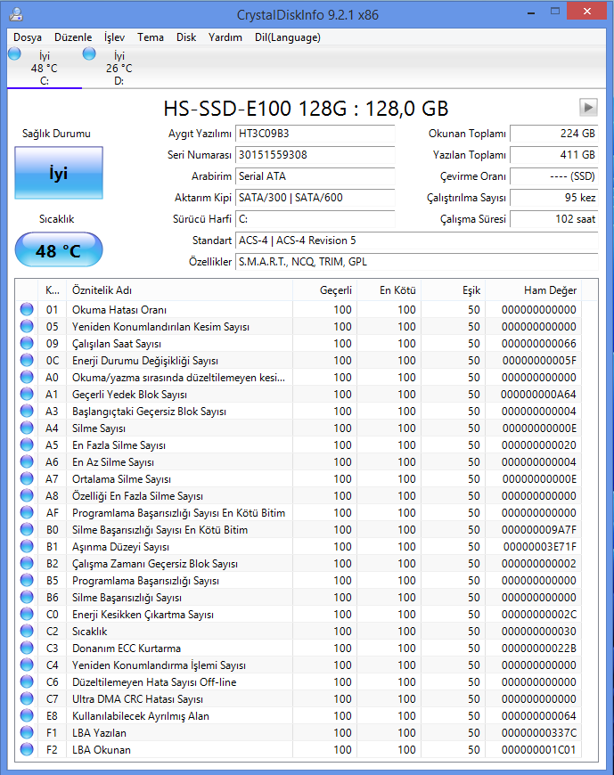
Task: Click the Özellikler field S.M.A.R.T., NCQ, TRIM, GPL
Action: pyautogui.click(x=416, y=262)
